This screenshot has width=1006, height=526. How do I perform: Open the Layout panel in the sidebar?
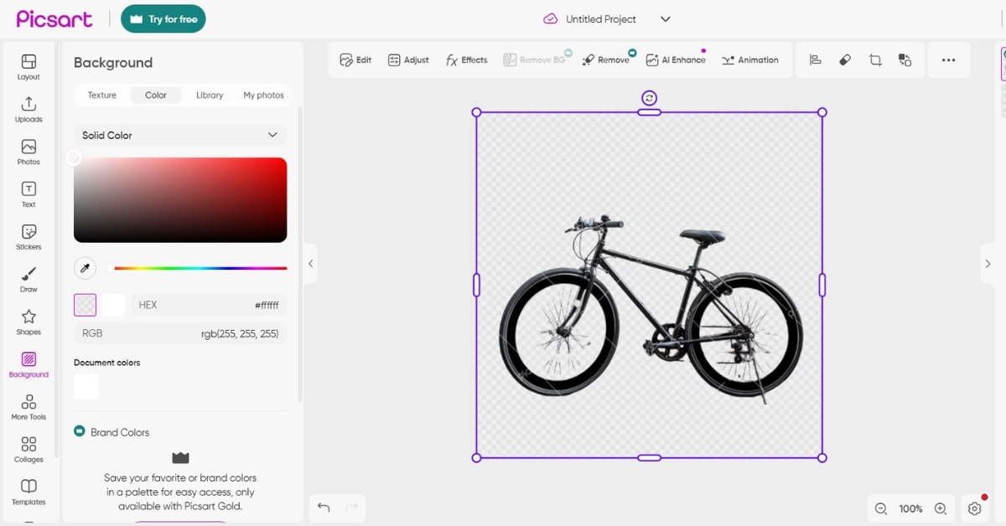(29, 67)
